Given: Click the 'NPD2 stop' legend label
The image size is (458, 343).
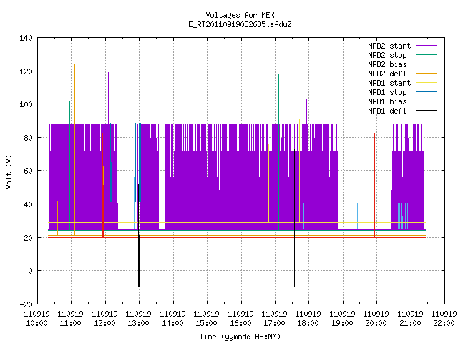Looking at the screenshot, I should [x=387, y=55].
